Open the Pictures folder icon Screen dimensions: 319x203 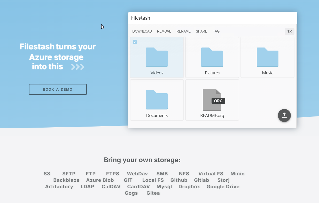(212, 57)
